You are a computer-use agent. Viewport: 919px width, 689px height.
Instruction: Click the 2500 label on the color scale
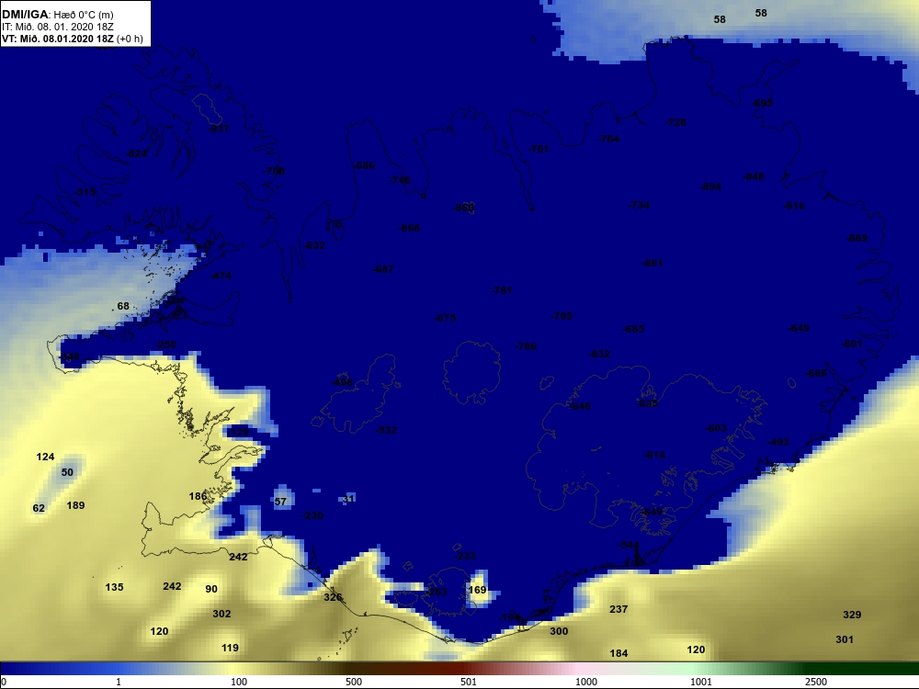coord(816,682)
